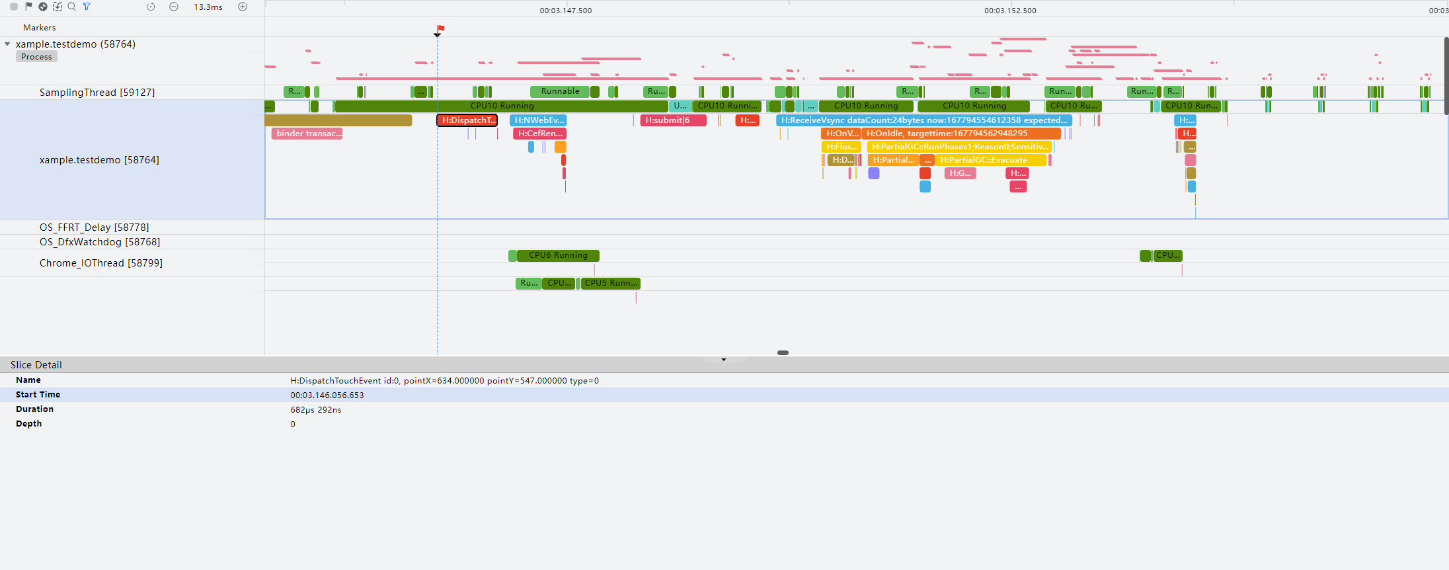The image size is (1449, 570).
Task: Click the 13.3ms zoom range label
Action: [x=208, y=7]
